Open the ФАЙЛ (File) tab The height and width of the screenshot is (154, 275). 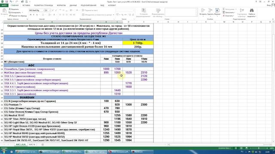(4, 6)
